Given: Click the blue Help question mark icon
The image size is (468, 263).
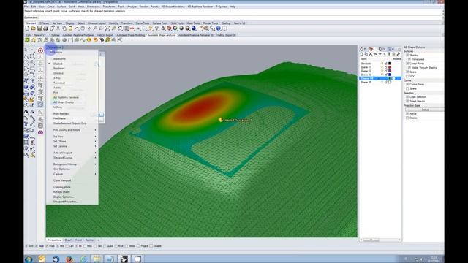Looking at the screenshot, I should pos(219,28).
